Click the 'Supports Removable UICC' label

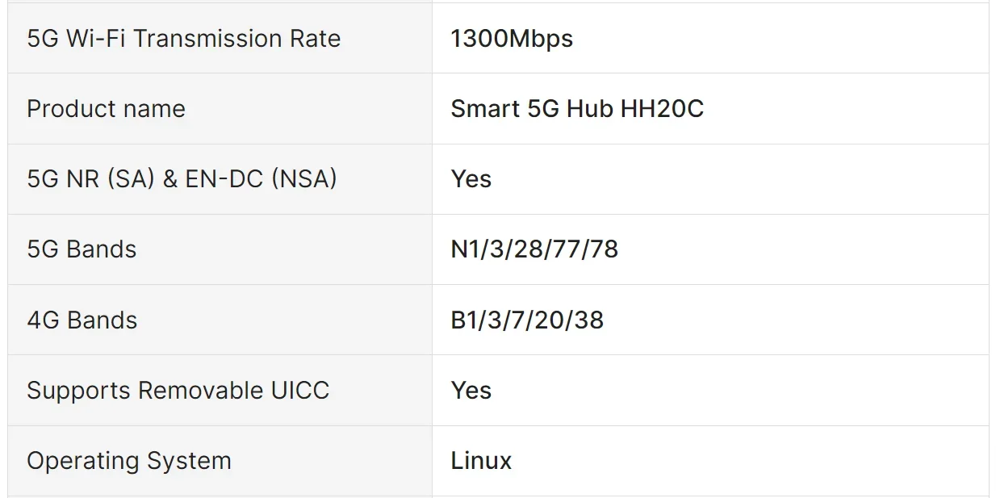[x=178, y=391]
